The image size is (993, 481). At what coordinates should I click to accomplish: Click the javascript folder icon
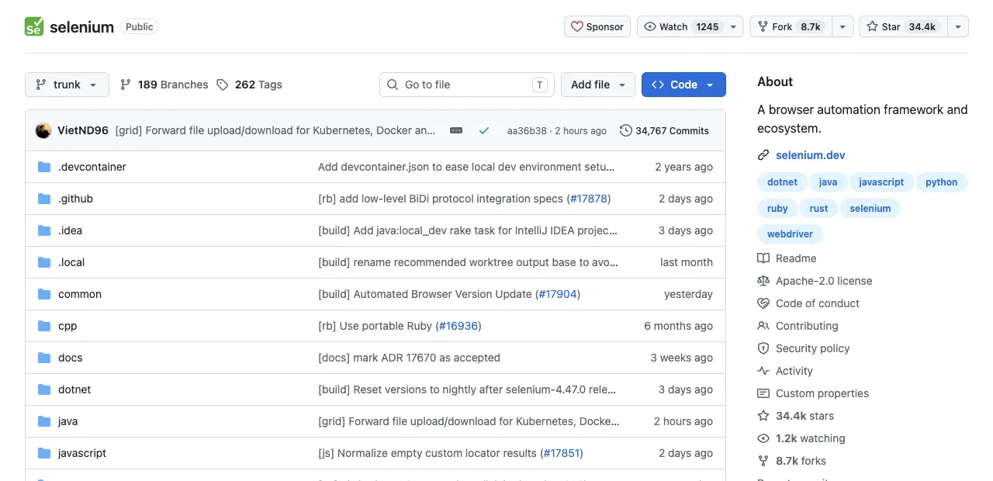44,453
